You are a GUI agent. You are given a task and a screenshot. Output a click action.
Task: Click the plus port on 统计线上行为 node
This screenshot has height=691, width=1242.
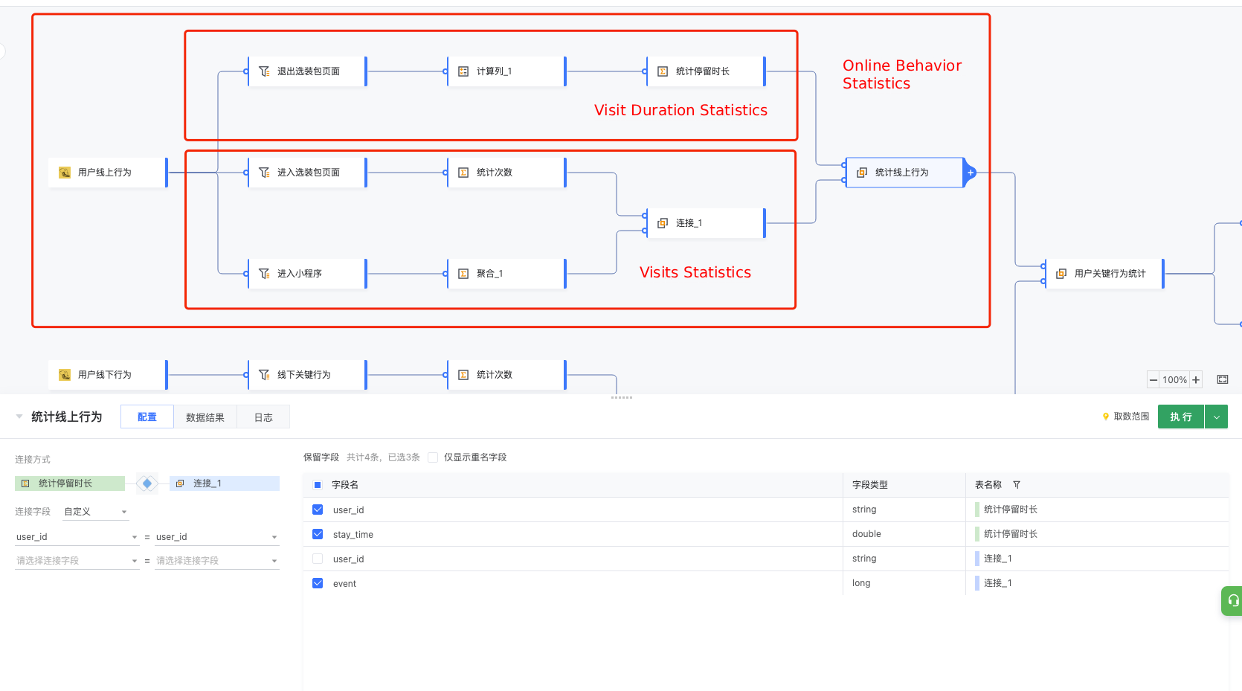click(x=971, y=173)
